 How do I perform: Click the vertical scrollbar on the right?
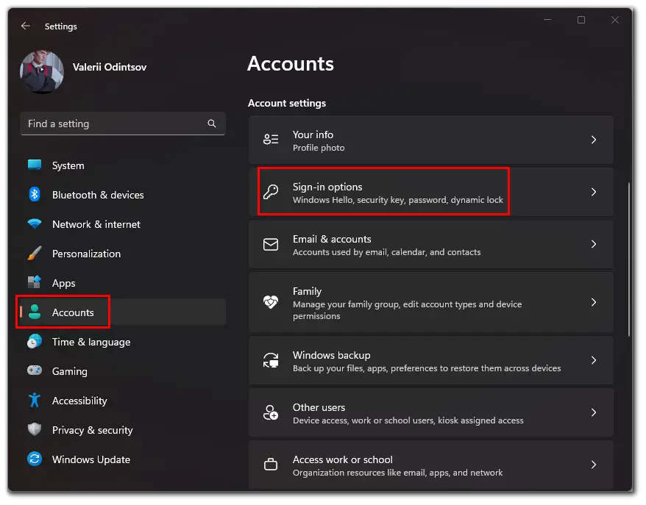[628, 259]
